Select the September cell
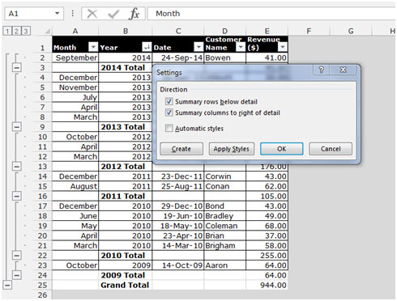This screenshot has height=301, width=397. (x=75, y=57)
